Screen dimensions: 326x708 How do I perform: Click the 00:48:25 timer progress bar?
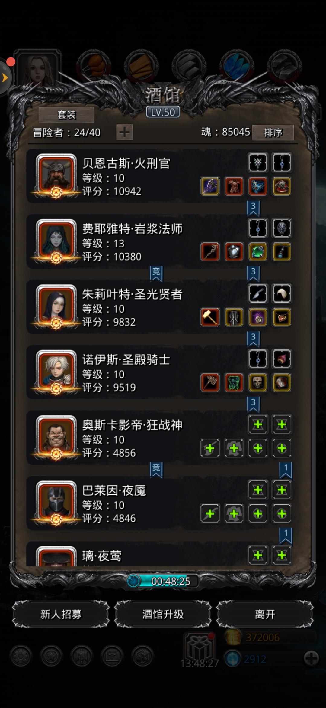click(163, 581)
